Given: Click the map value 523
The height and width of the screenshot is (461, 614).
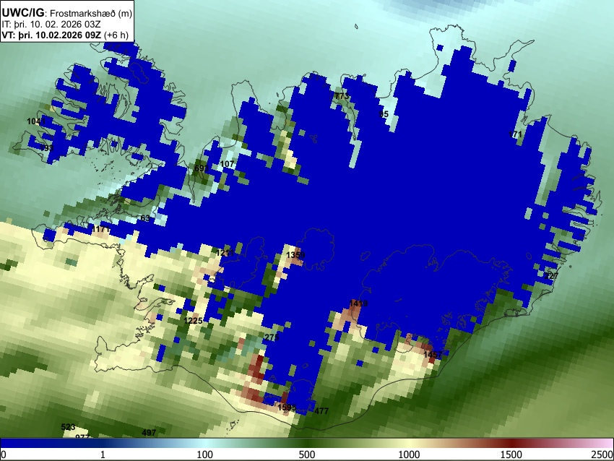Looking at the screenshot, I should coord(68,427).
